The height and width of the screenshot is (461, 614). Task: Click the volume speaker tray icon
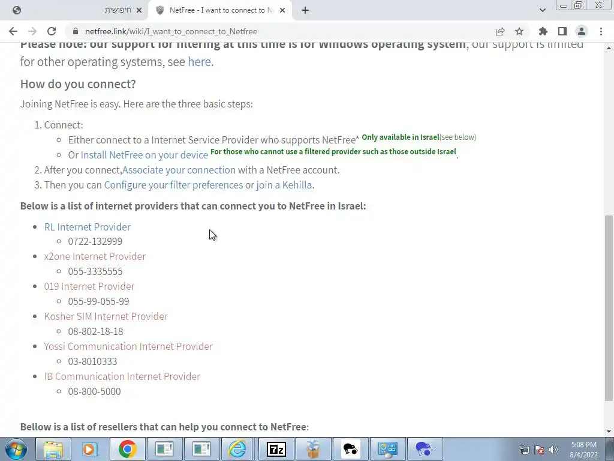coord(553,450)
